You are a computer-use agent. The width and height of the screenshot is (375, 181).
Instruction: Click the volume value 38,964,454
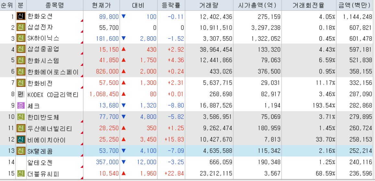[x=216, y=50]
